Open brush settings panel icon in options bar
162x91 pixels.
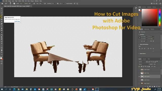click(14, 4)
